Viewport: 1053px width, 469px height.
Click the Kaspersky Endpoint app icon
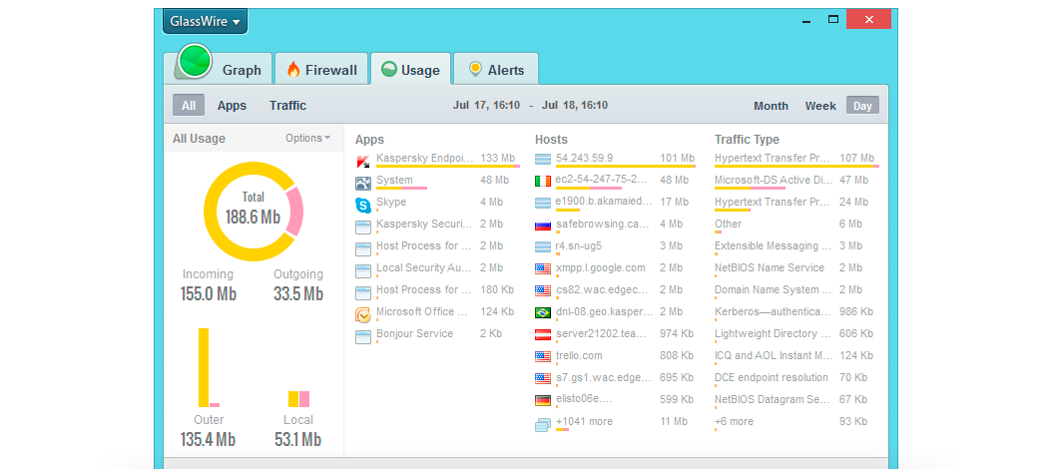coord(362,162)
